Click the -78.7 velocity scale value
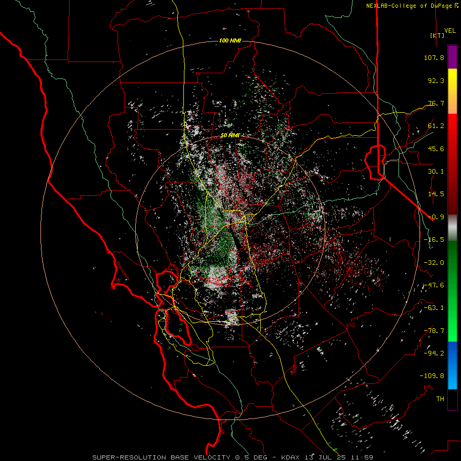 (434, 331)
